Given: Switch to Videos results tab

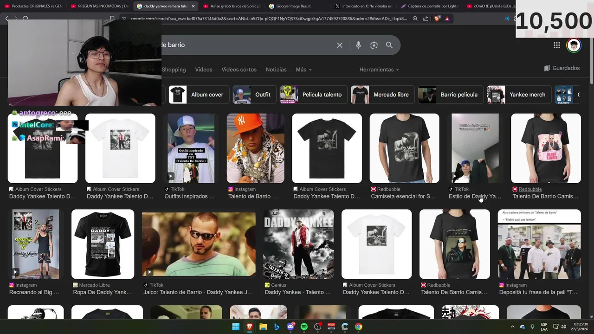Looking at the screenshot, I should pyautogui.click(x=204, y=70).
